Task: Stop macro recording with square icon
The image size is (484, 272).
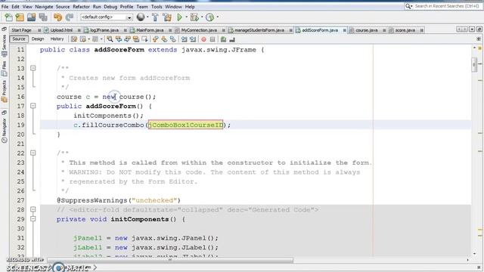Action: tap(213, 39)
